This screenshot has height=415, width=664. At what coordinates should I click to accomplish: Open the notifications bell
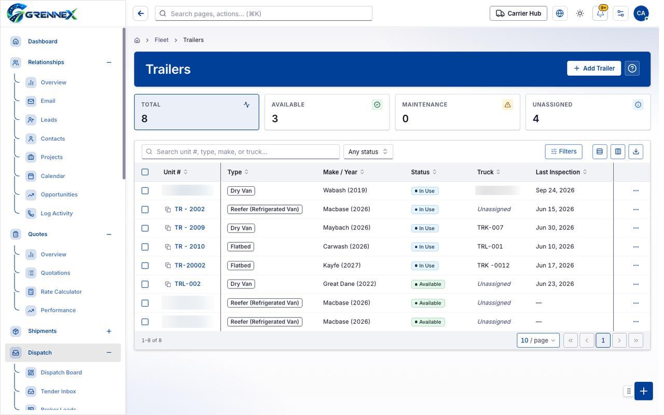pos(600,13)
